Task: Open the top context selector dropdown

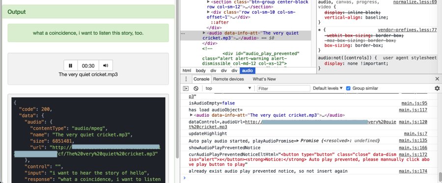Action: point(228,88)
